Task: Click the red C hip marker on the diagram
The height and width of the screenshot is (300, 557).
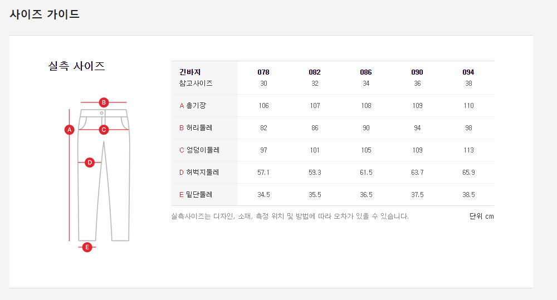Action: point(104,130)
